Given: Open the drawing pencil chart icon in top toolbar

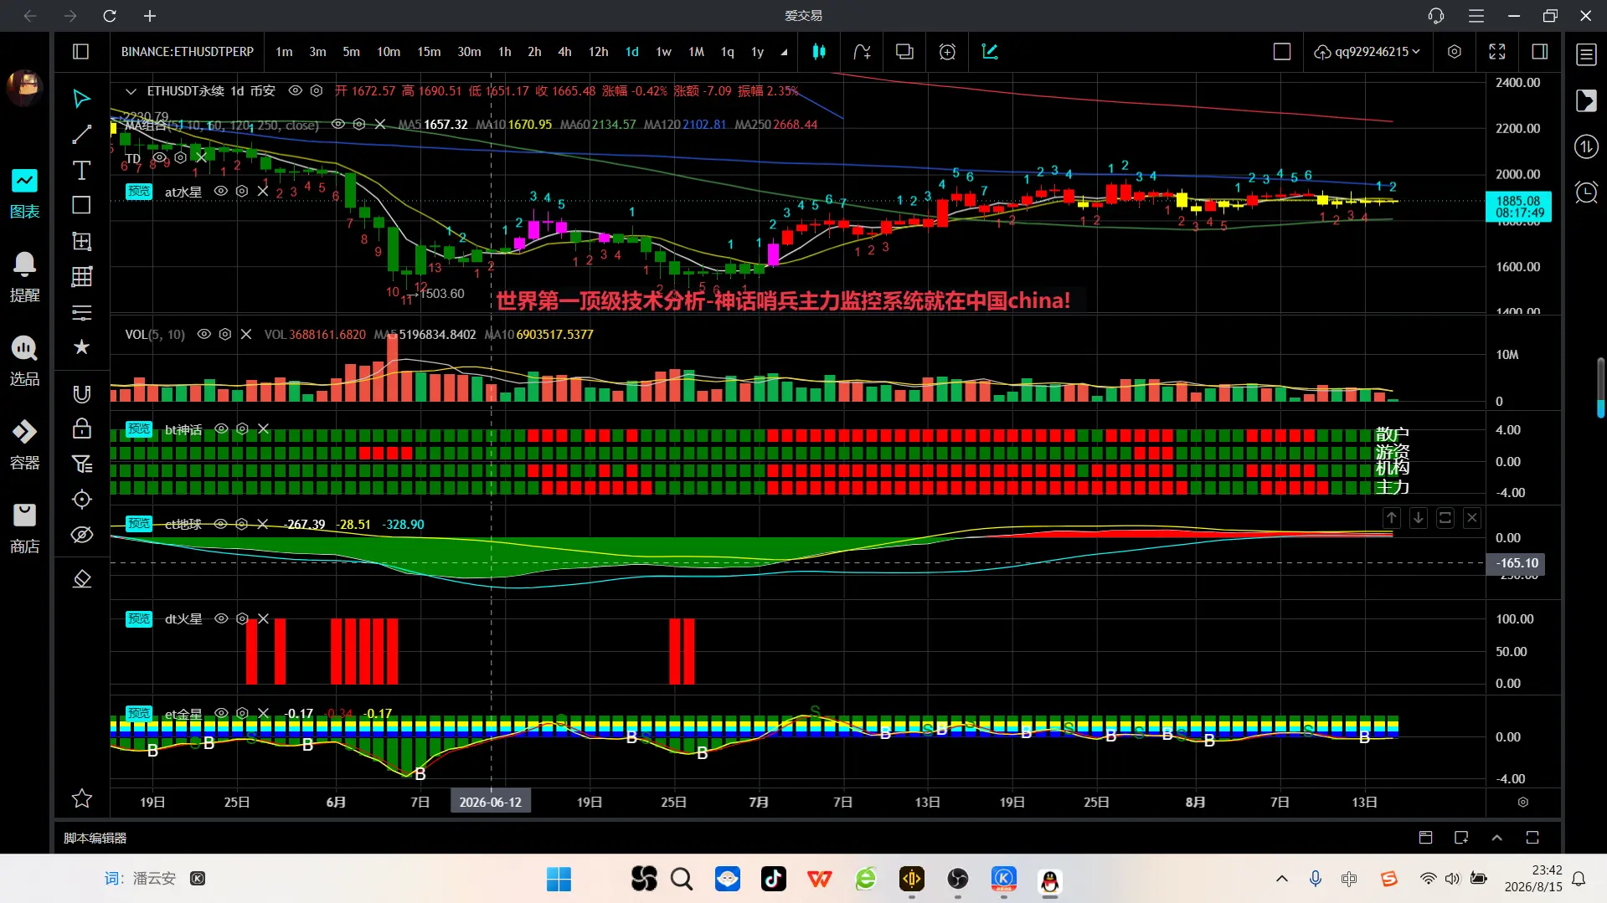Looking at the screenshot, I should pyautogui.click(x=990, y=52).
